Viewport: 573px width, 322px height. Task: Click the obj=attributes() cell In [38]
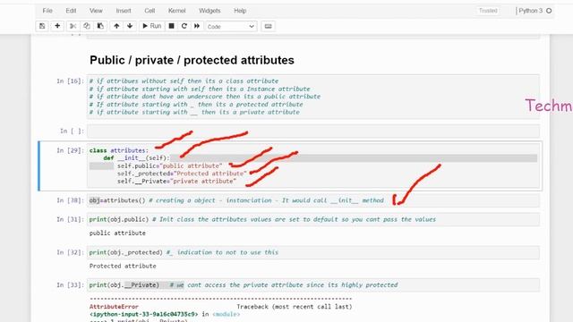(x=313, y=200)
